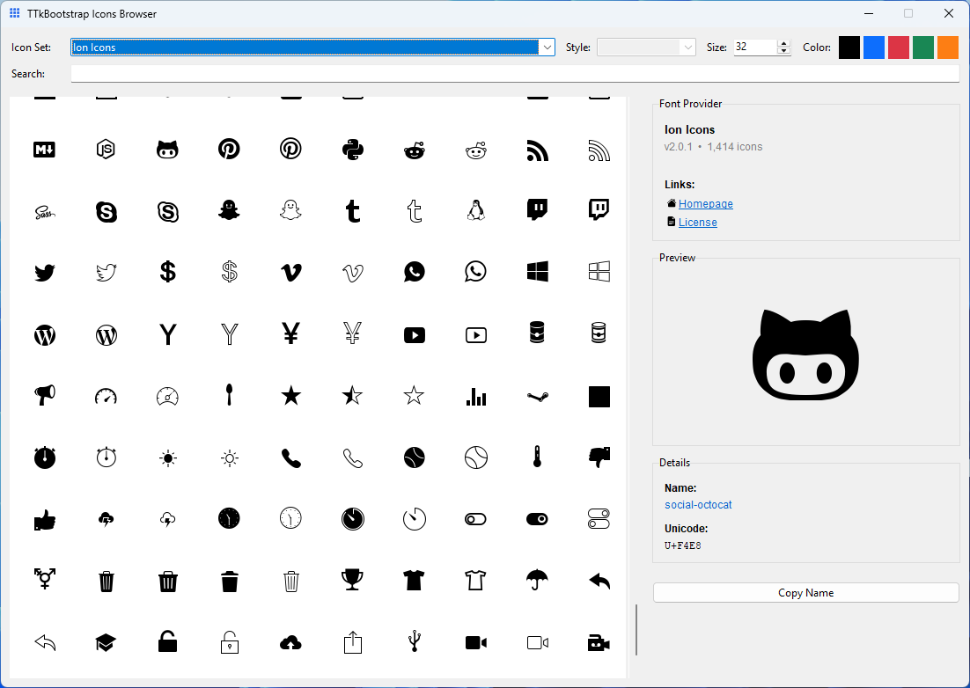The image size is (970, 688).
Task: Select the Pinterest social icon
Action: (229, 150)
